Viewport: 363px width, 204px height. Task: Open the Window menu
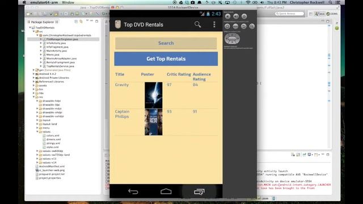68,2
